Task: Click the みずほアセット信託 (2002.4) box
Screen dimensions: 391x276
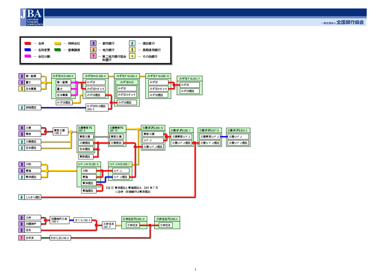Action: pyautogui.click(x=97, y=108)
